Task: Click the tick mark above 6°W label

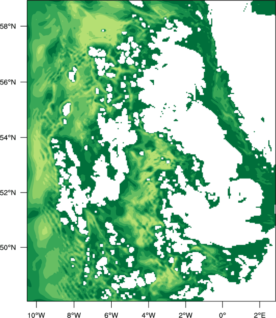Action: point(111,304)
